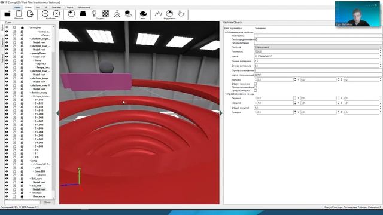Collapse the gravityDown tree node

pos(31,53)
